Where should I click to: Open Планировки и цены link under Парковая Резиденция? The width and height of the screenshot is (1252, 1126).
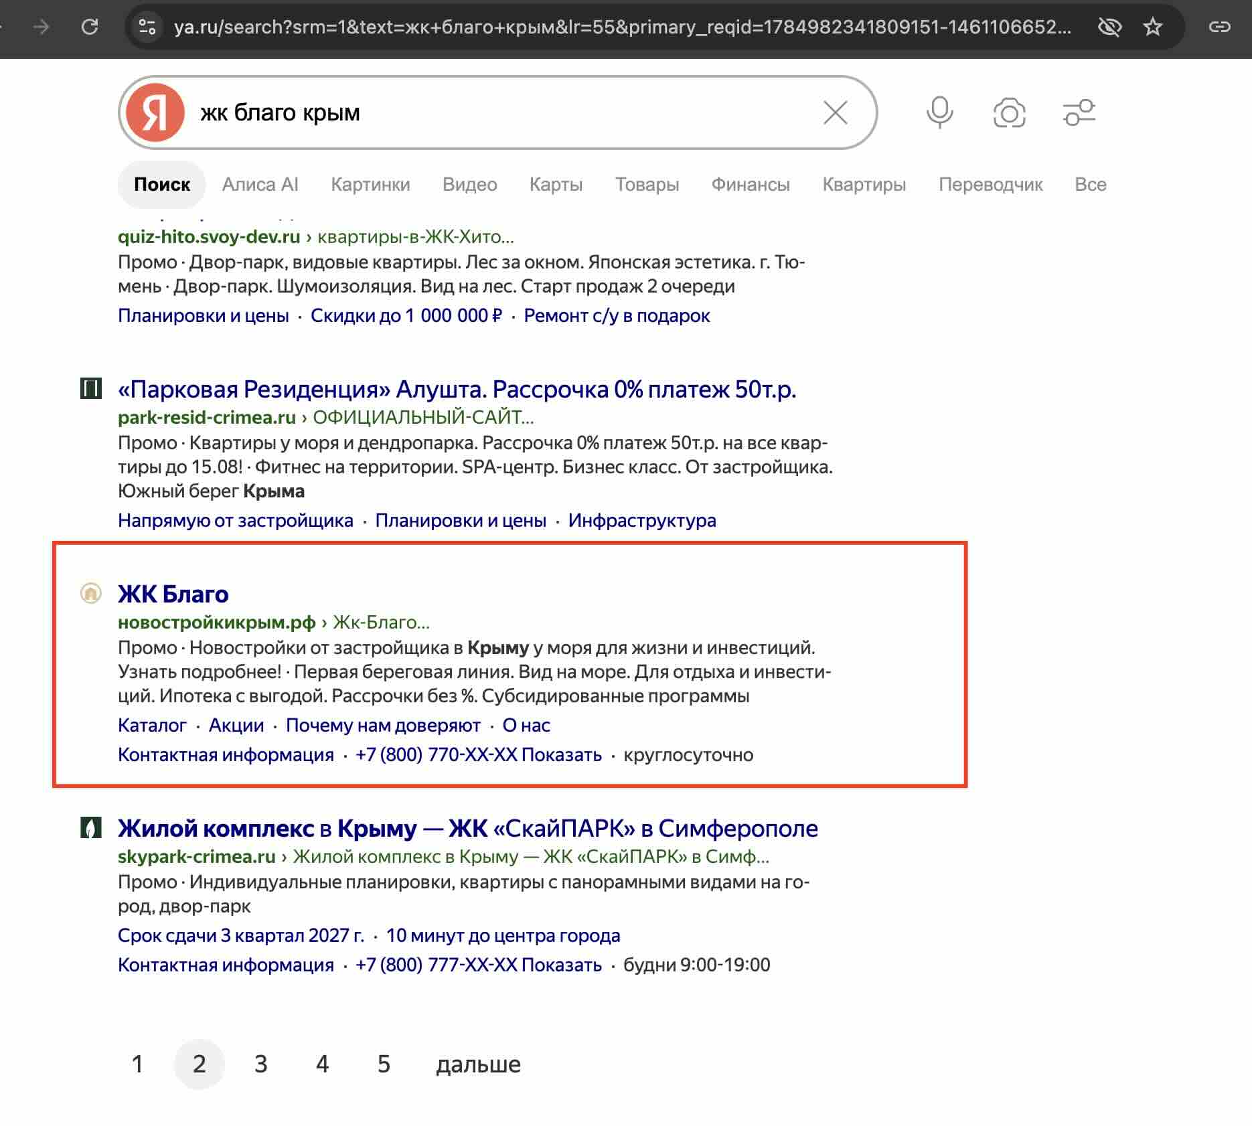tap(461, 520)
